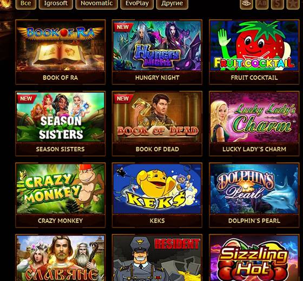Launch the Hungry Night slot image
The height and width of the screenshot is (281, 303).
click(157, 46)
